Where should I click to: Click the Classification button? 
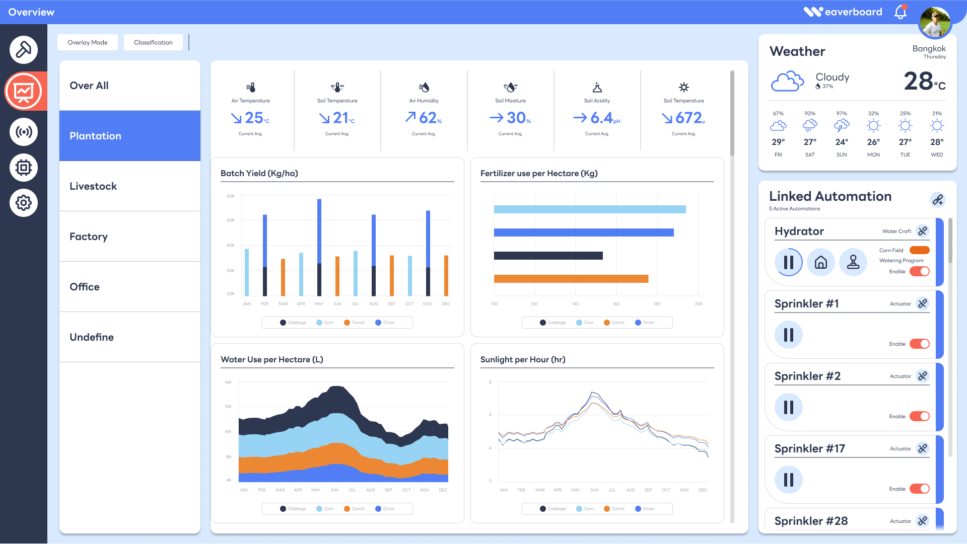tap(153, 42)
